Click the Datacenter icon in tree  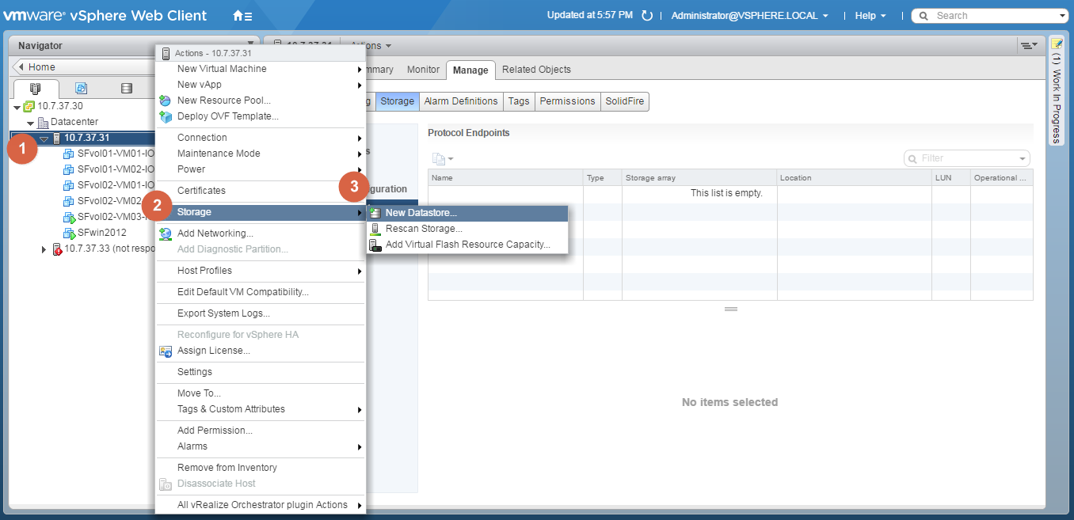point(43,123)
